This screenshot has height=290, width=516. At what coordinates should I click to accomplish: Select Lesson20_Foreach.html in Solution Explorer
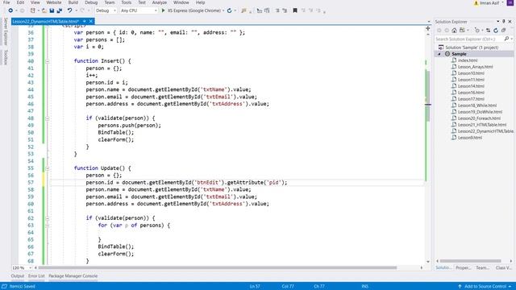(479, 118)
